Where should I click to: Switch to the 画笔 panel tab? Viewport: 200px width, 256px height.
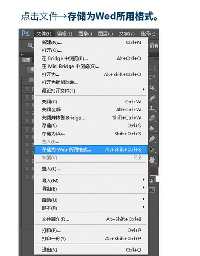click(x=26, y=60)
